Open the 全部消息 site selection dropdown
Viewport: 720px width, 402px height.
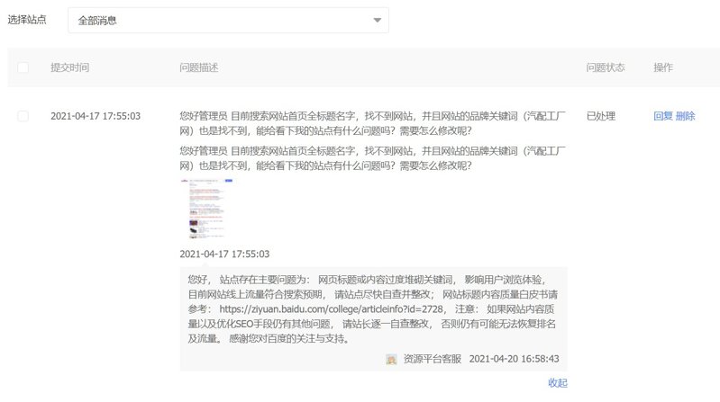[228, 20]
